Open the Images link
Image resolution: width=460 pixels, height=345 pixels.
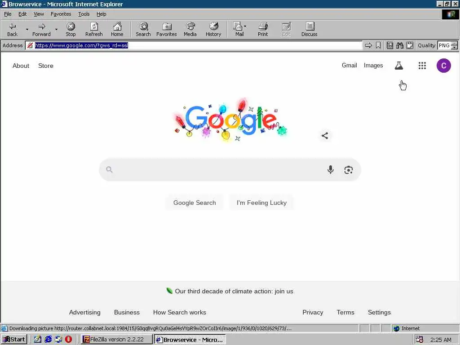pos(373,66)
